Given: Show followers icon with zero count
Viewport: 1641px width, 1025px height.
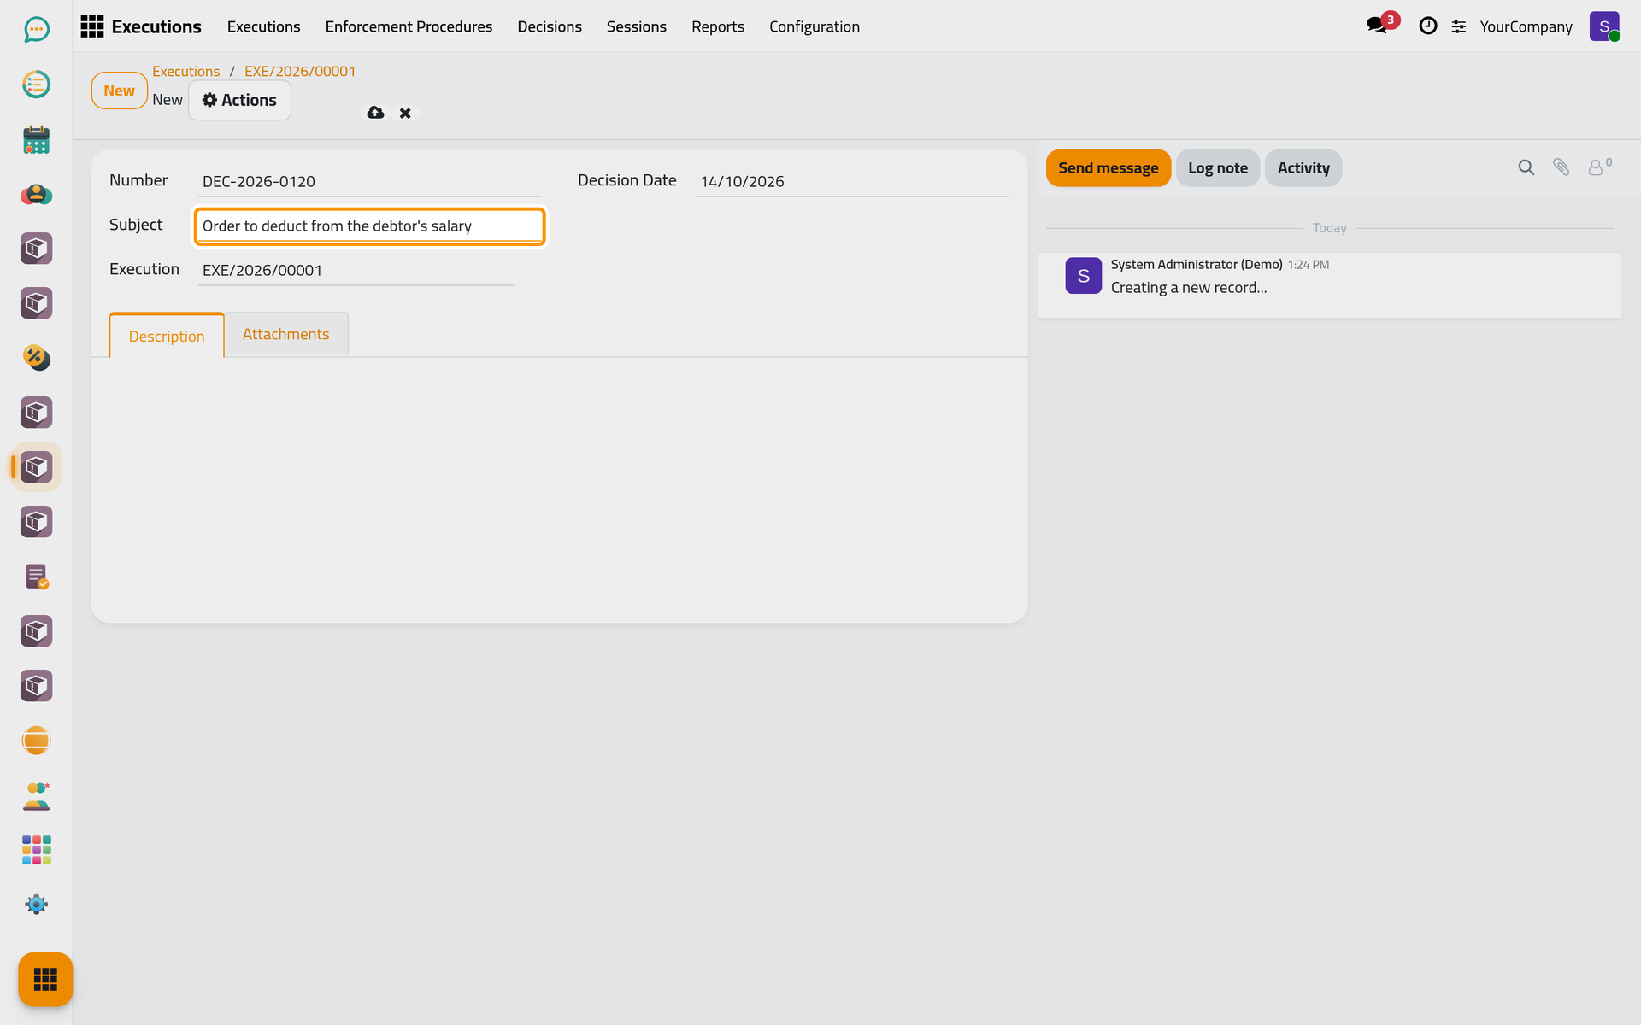Looking at the screenshot, I should (x=1599, y=167).
